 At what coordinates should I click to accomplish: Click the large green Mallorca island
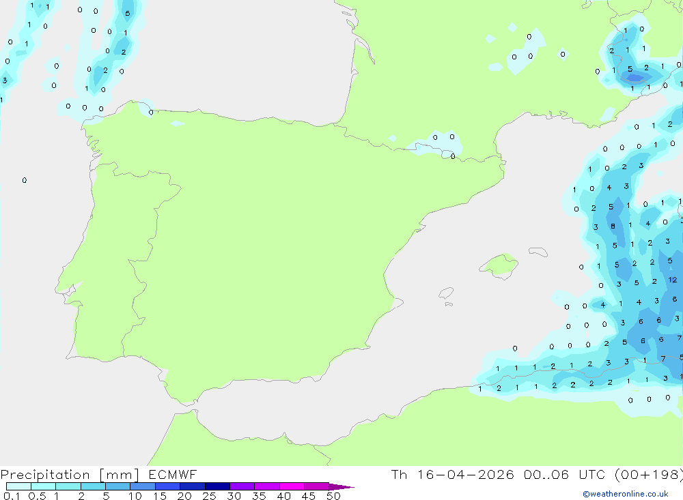[499, 265]
